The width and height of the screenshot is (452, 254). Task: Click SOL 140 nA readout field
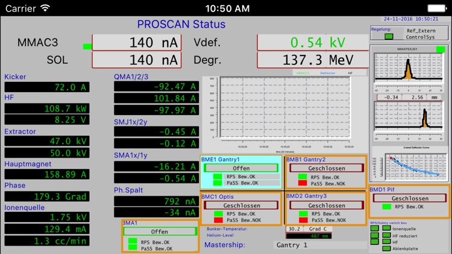pyautogui.click(x=137, y=60)
